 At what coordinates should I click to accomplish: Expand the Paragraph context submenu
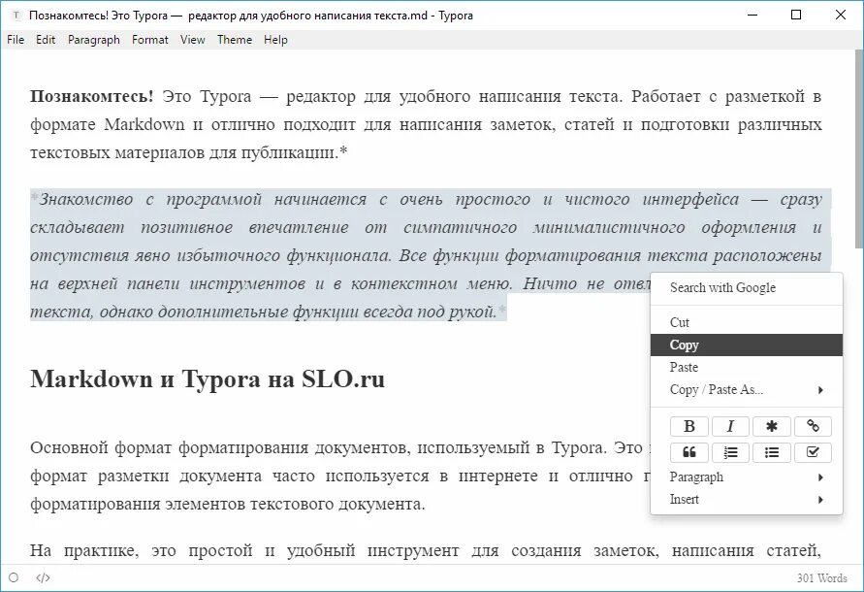pos(747,477)
